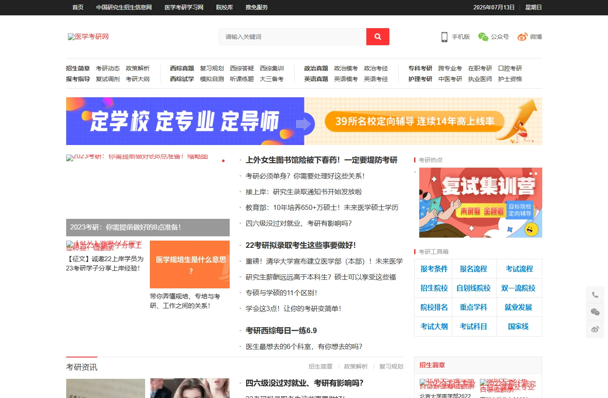The height and width of the screenshot is (398, 608).
Task: Open article 教育部：10年培养650+万硕士
Action: (x=322, y=207)
